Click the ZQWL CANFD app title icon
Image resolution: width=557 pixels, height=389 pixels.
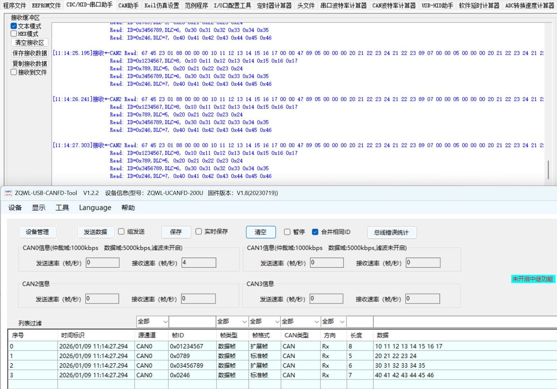click(8, 193)
